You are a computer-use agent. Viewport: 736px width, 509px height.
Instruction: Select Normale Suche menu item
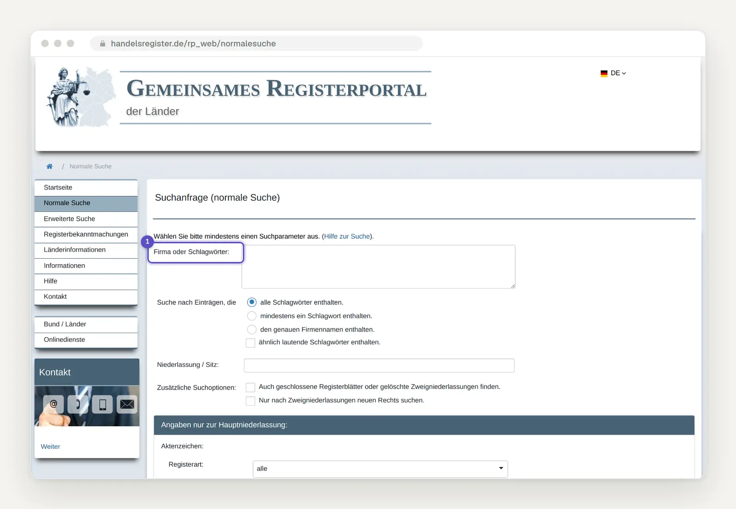pyautogui.click(x=86, y=203)
